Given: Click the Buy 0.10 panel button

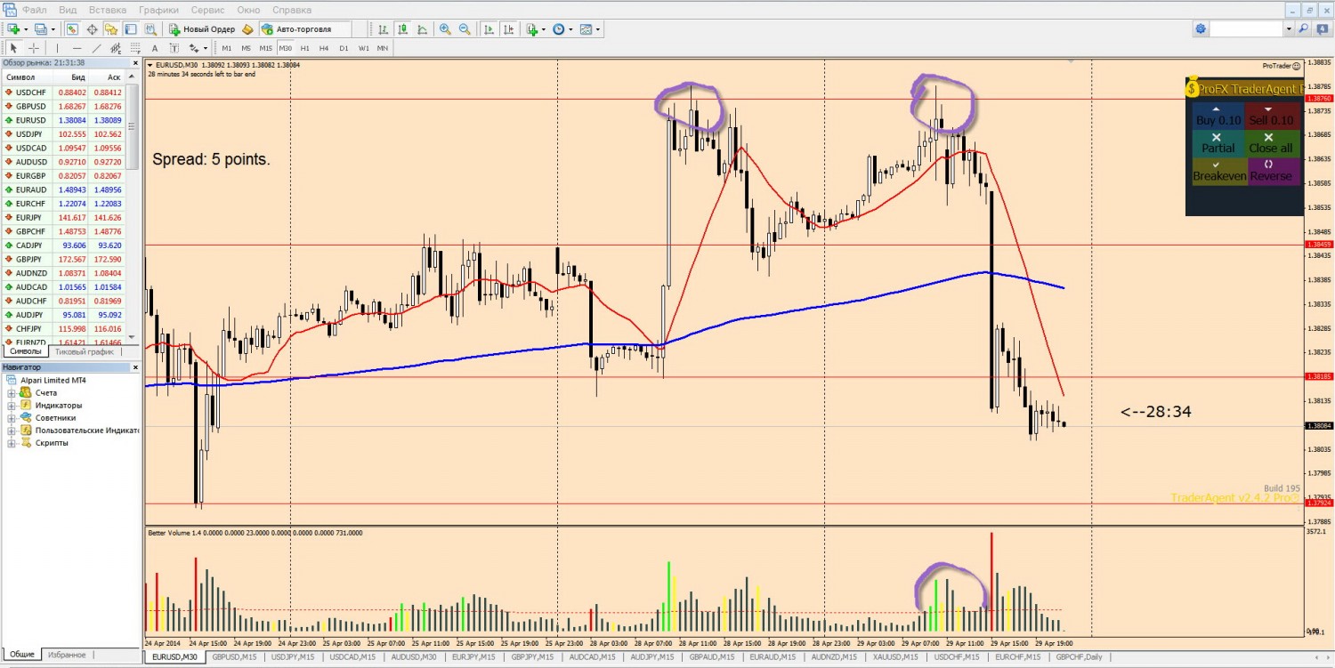Looking at the screenshot, I should click(1218, 115).
